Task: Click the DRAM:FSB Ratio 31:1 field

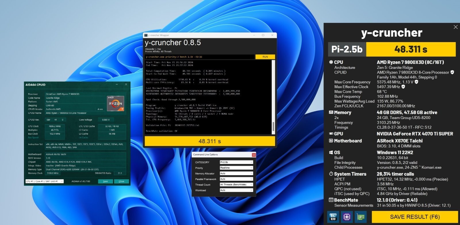Action: [120, 173]
